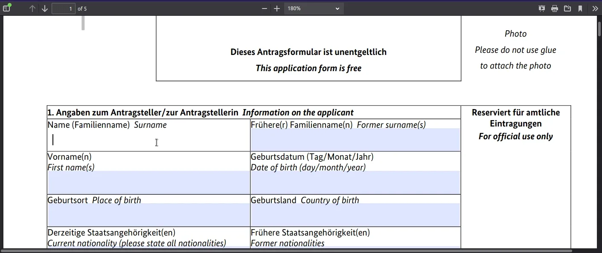Select the First name(s) field
Viewport: 602px width, 253px height.
pos(147,182)
